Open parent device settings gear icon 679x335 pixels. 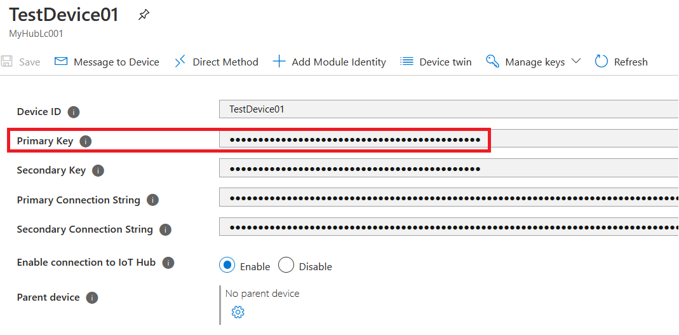point(238,312)
